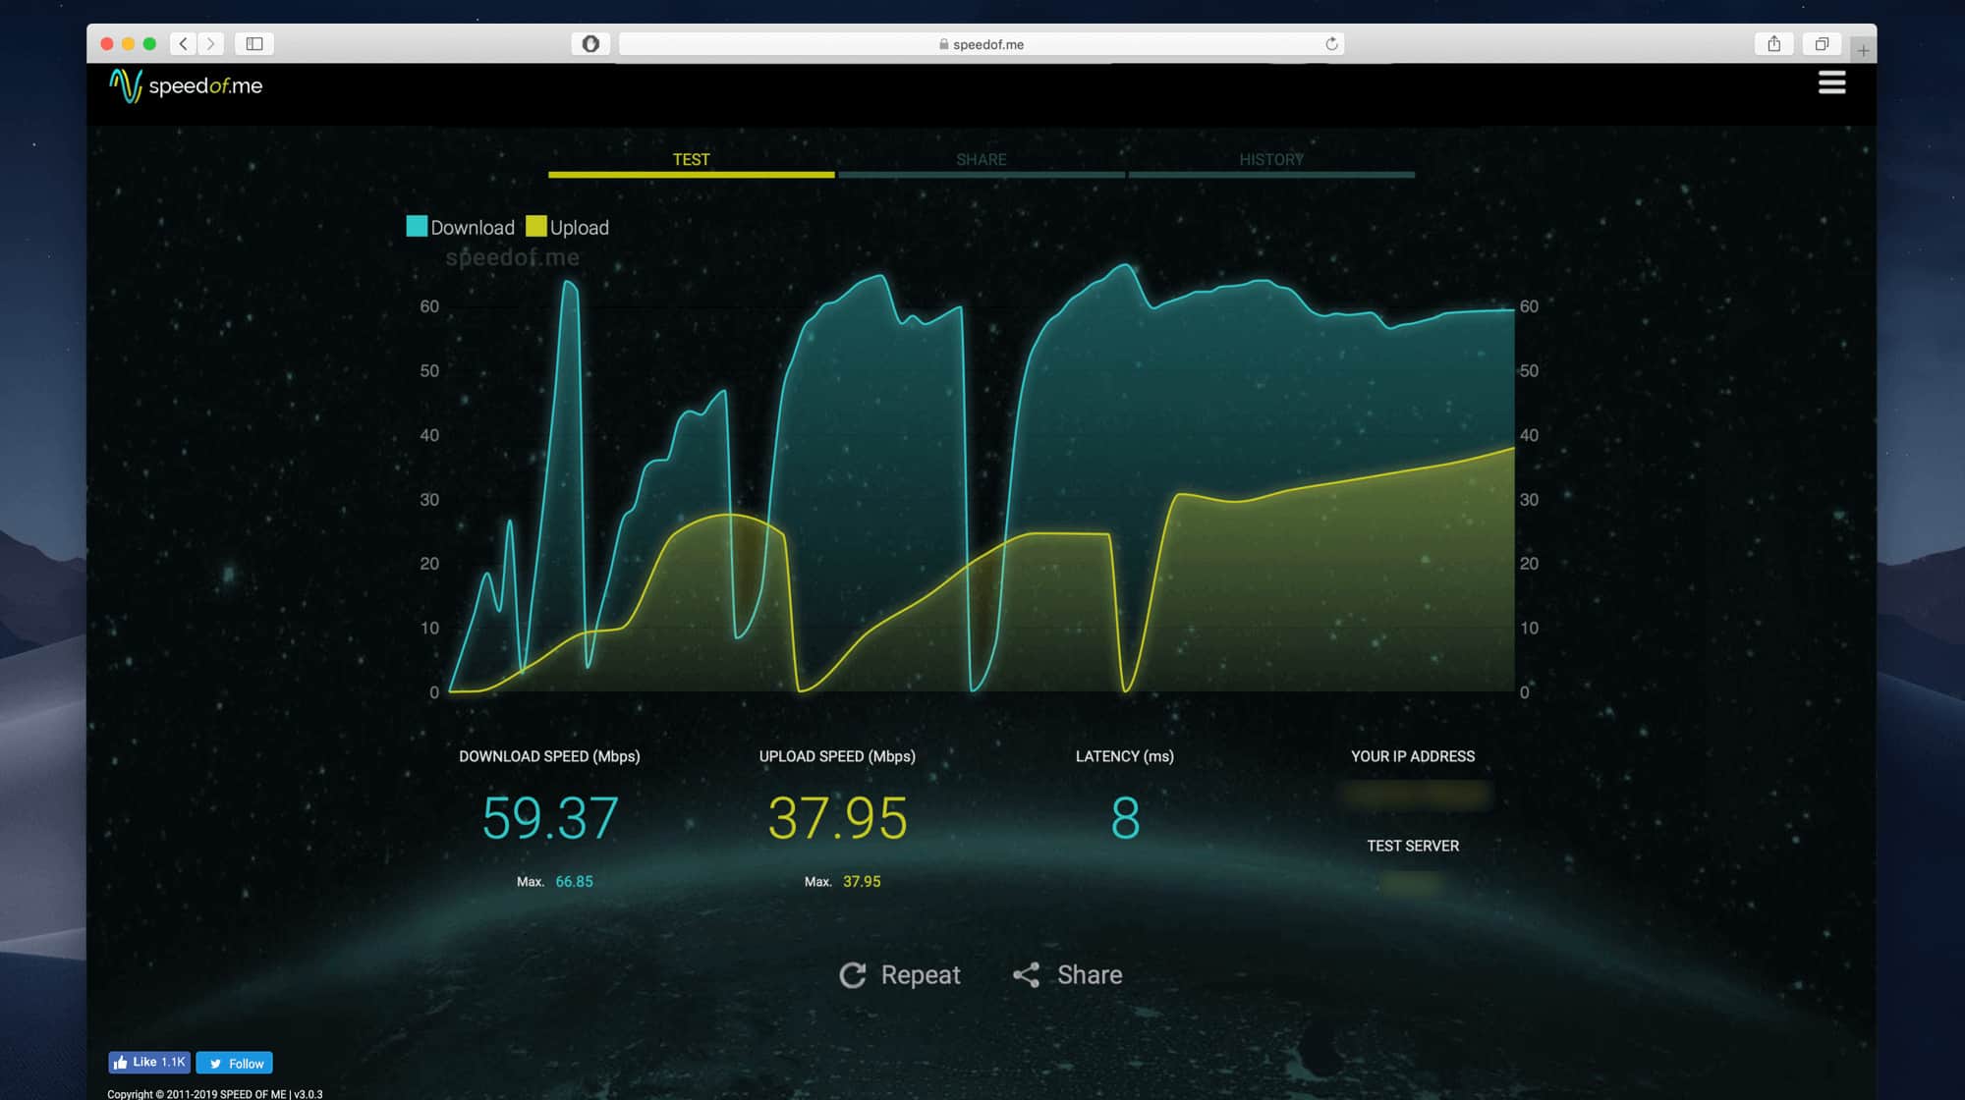Click the privacy shield icon
The height and width of the screenshot is (1100, 1965).
pyautogui.click(x=590, y=43)
